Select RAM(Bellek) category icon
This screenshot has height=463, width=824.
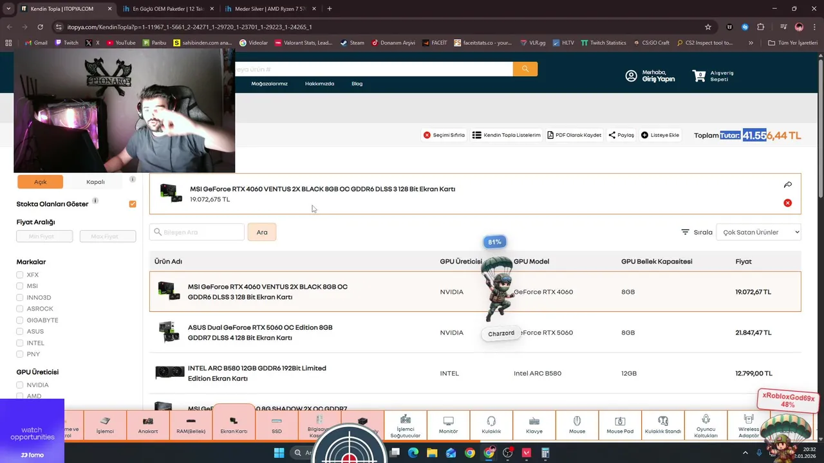coord(191,426)
